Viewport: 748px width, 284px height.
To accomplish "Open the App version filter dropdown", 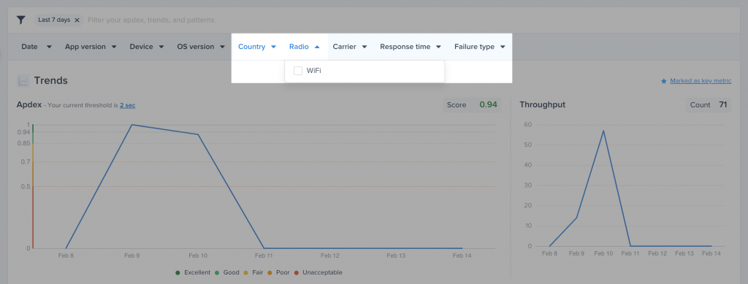I will (91, 47).
